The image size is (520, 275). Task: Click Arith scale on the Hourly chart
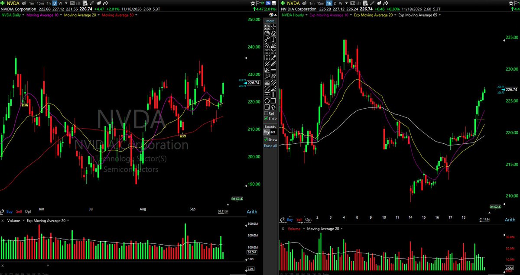[x=510, y=220]
